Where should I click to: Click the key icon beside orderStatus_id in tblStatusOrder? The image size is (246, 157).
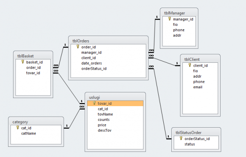tap(181, 138)
